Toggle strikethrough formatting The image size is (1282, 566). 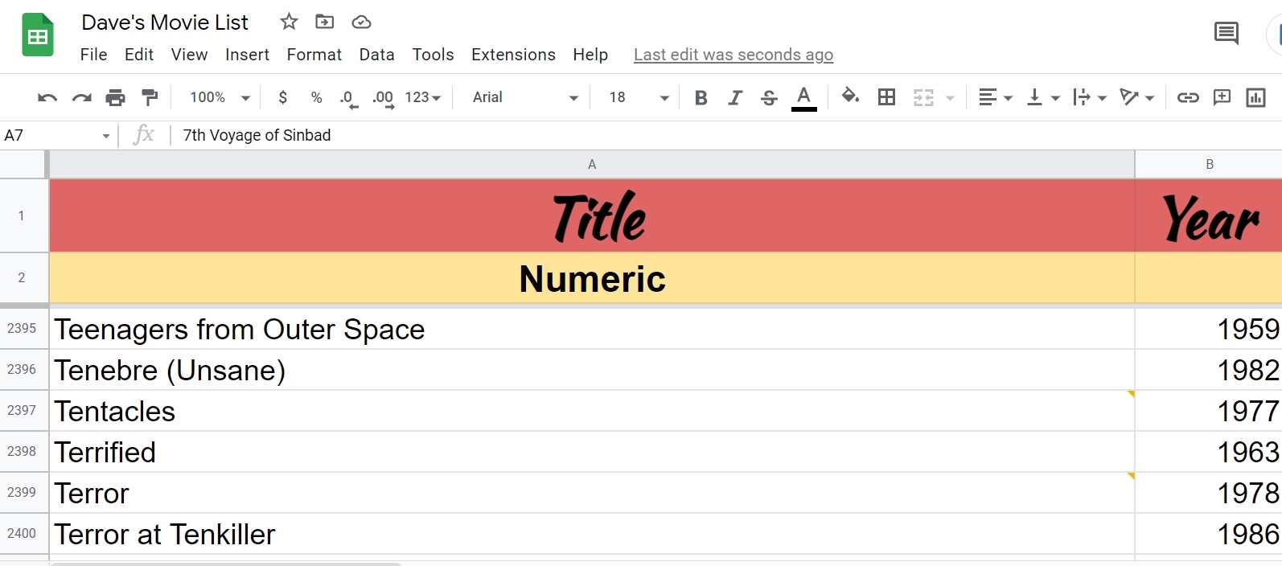click(769, 97)
